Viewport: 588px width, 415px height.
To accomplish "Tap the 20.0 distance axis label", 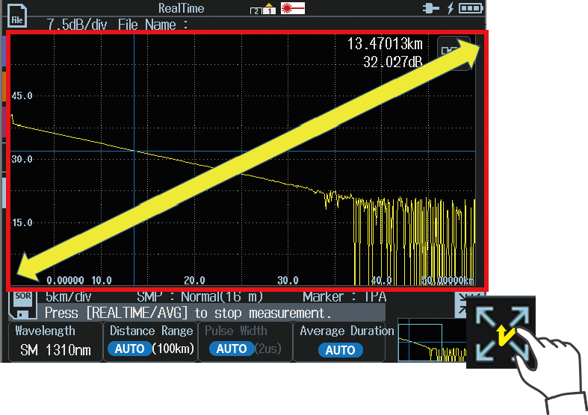I will tap(194, 280).
